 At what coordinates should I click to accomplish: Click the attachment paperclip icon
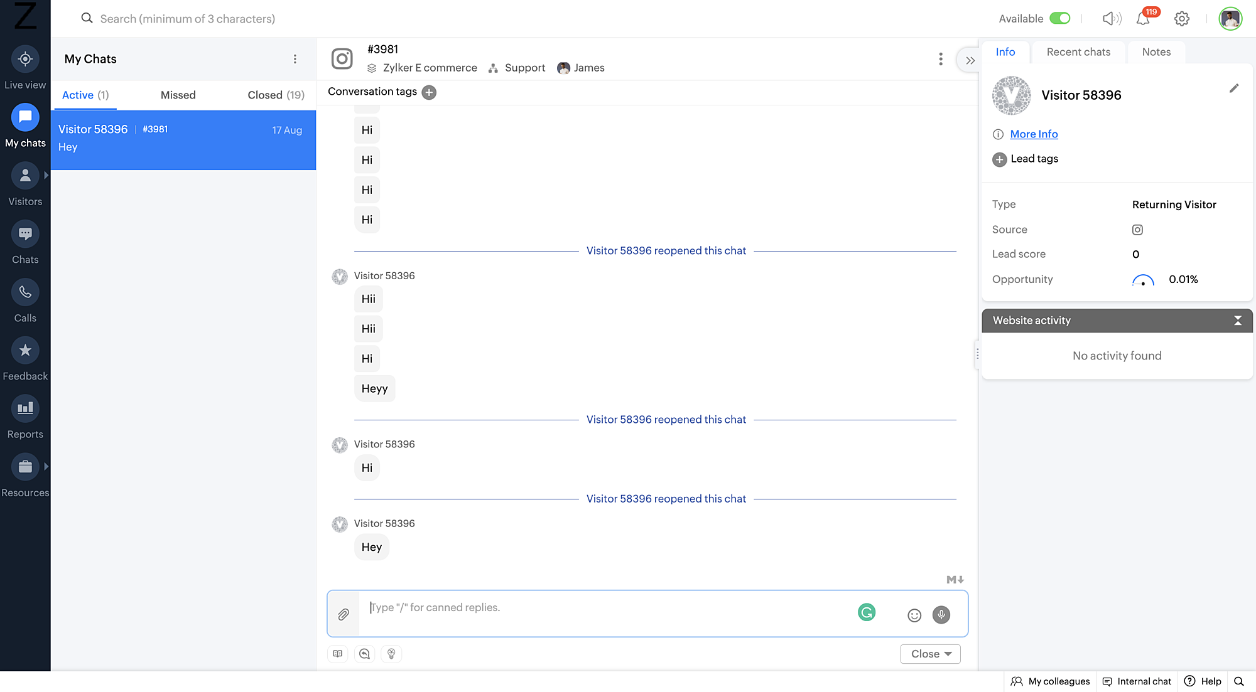pyautogui.click(x=344, y=614)
